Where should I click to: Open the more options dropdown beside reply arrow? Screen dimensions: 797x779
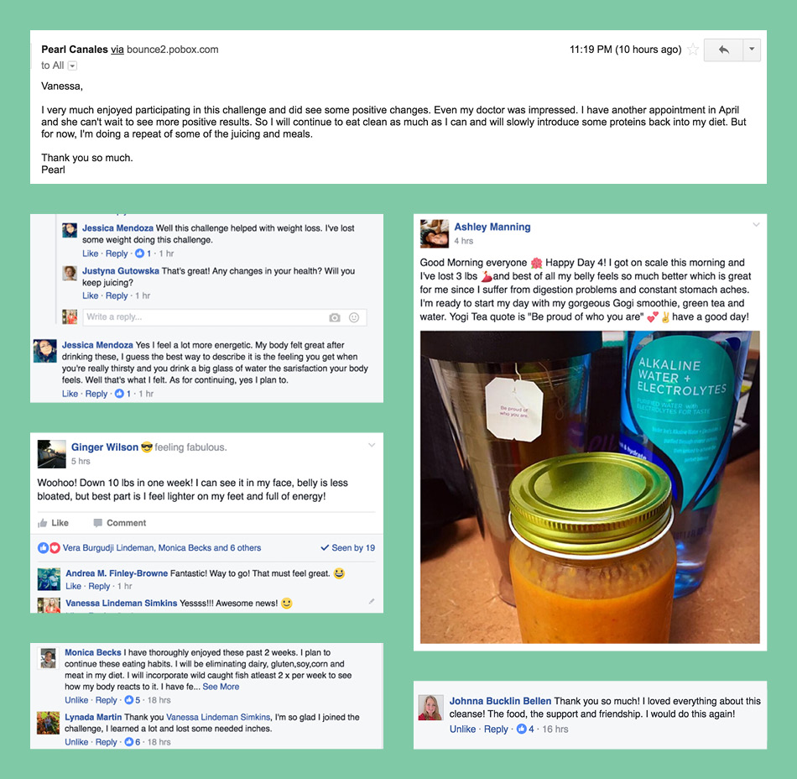pos(752,50)
